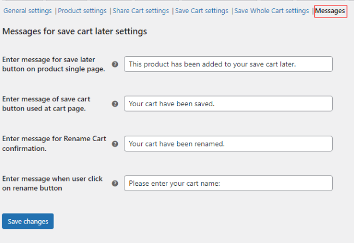
Task: Click label about user clicking rename button
Action: (52, 183)
